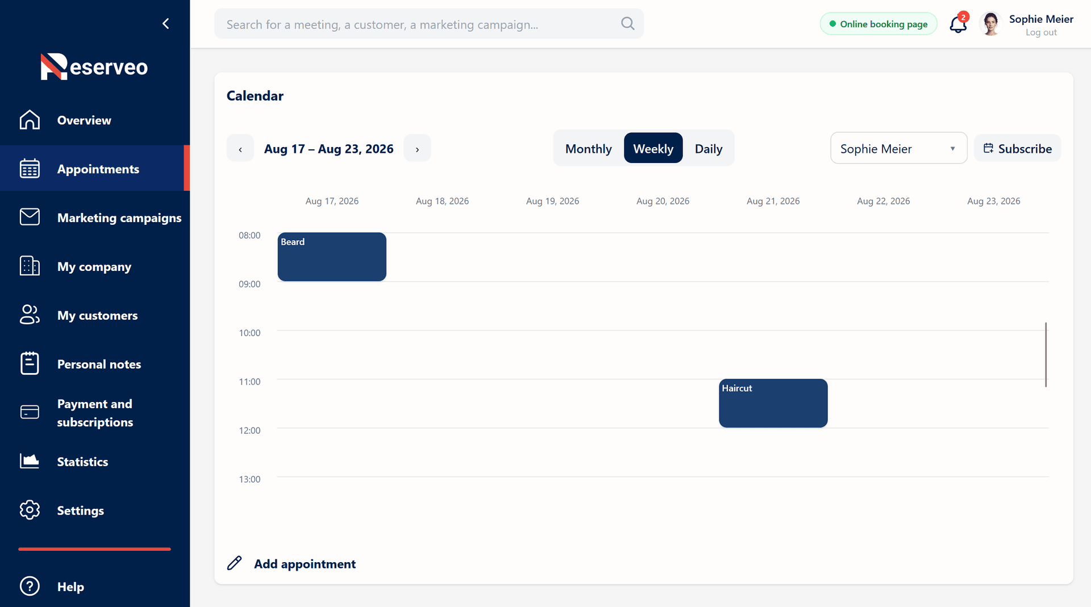1091x607 pixels.
Task: Click the My company building icon
Action: [30, 266]
